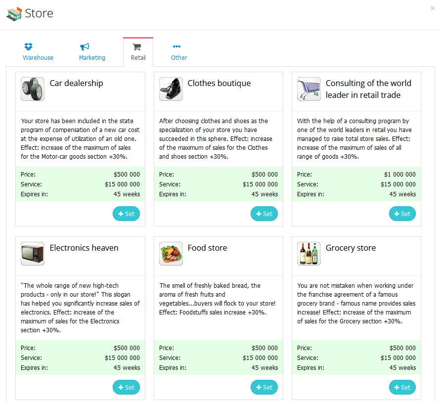440x402 pixels.
Task: Open the Warehouse tab
Action: [x=38, y=52]
